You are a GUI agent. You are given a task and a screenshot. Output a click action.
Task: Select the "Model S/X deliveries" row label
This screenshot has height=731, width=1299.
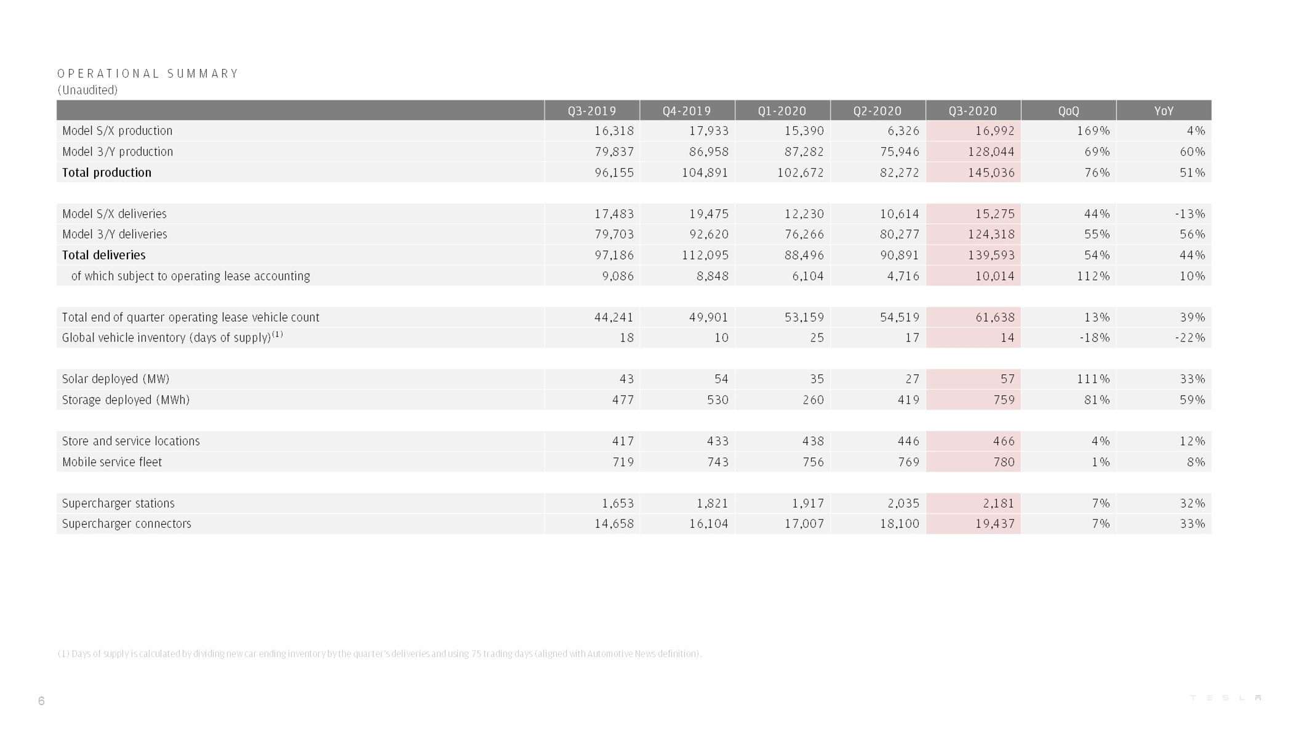click(114, 214)
